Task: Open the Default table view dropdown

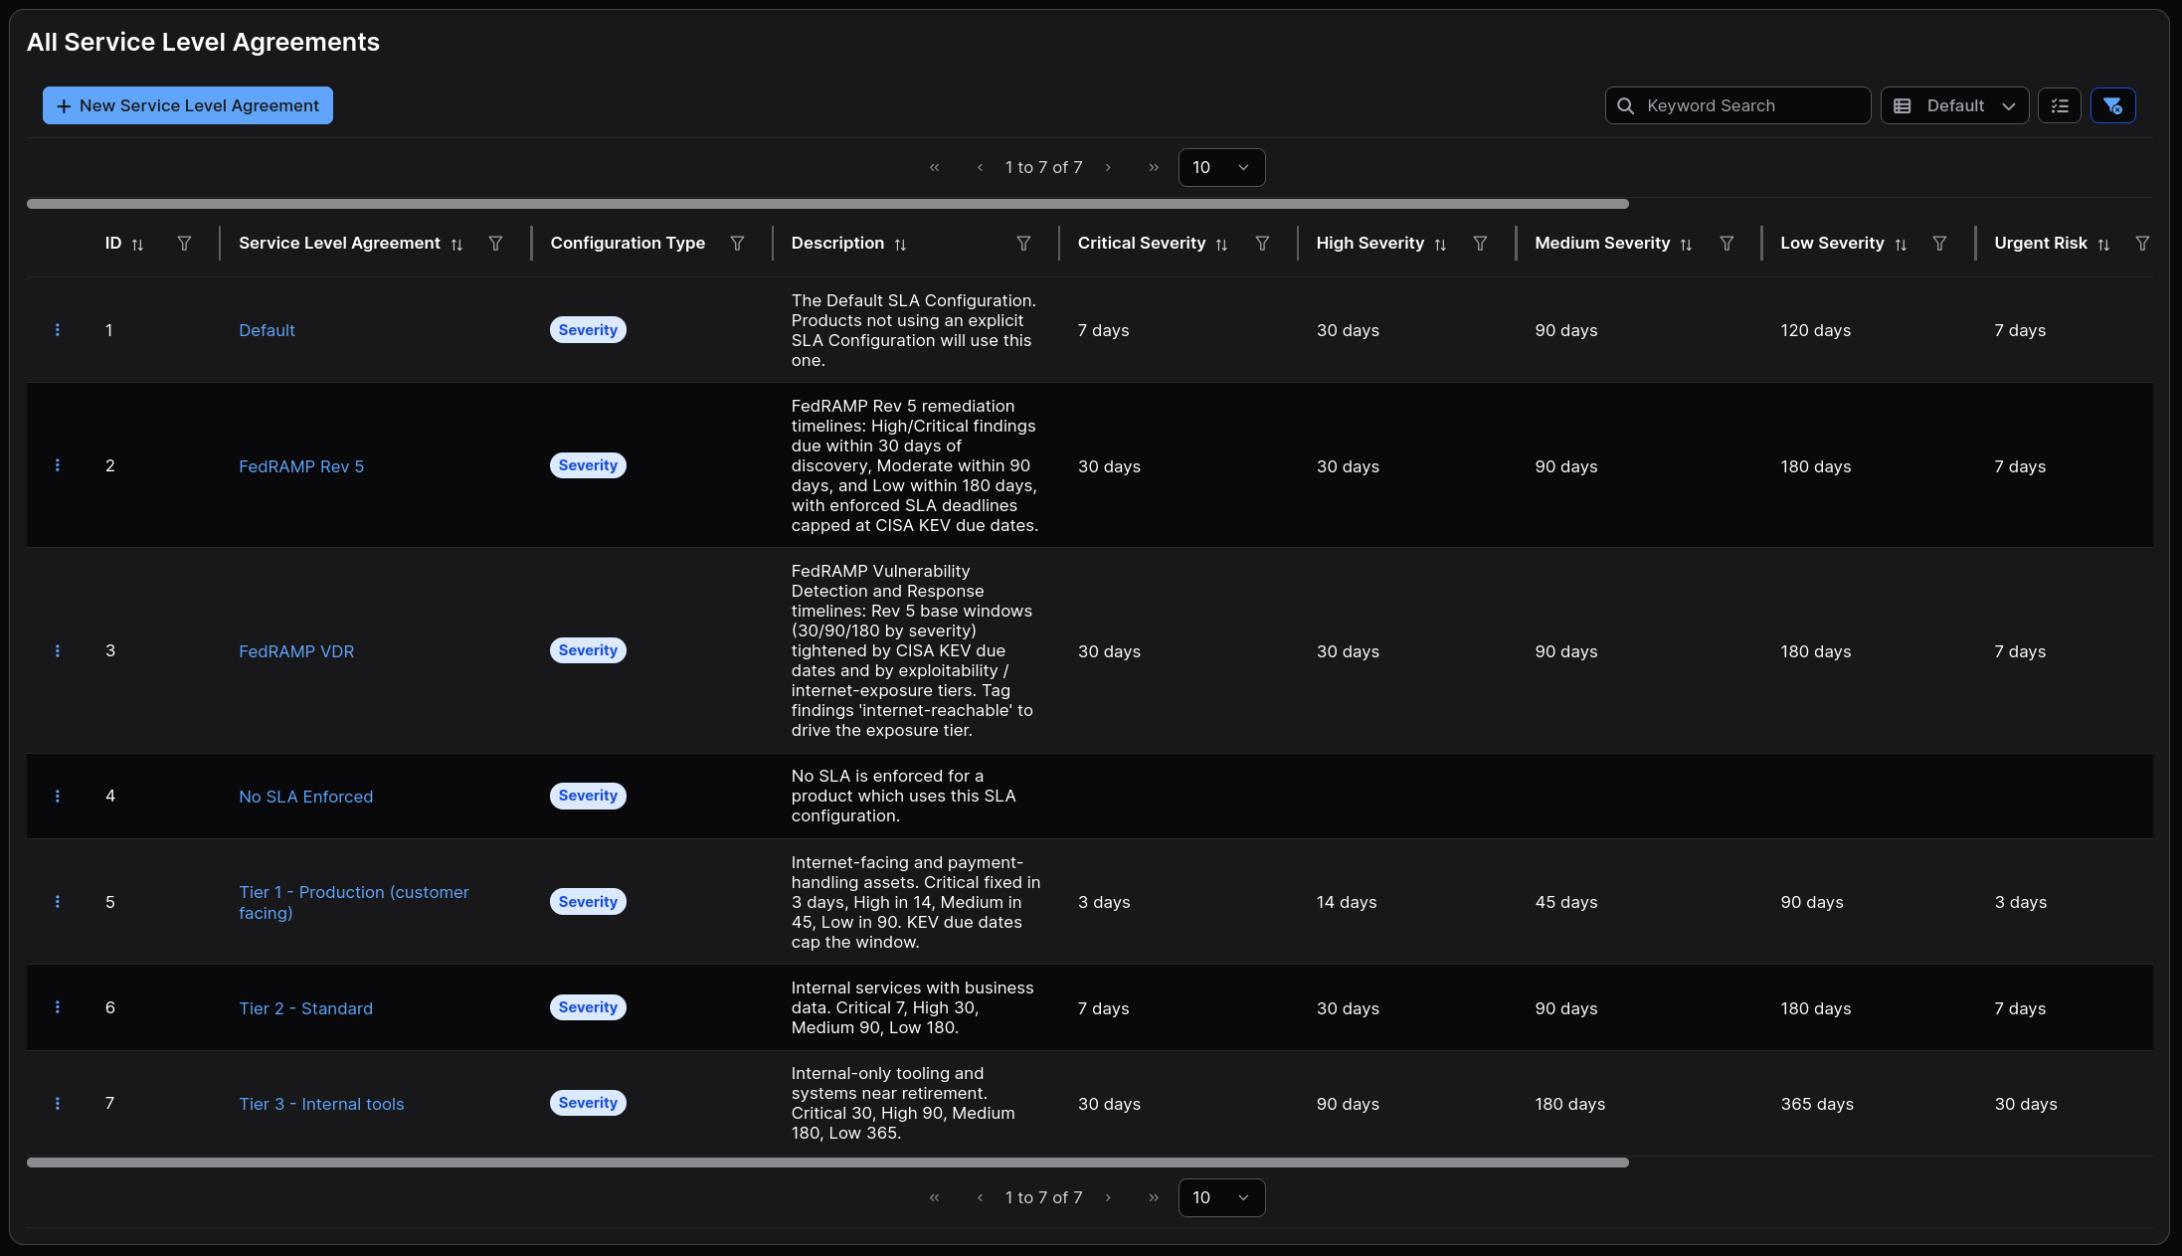Action: pos(1954,105)
